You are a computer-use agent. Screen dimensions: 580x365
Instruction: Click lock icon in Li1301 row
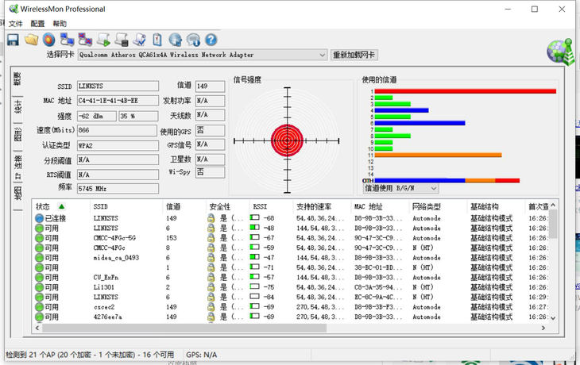211,287
